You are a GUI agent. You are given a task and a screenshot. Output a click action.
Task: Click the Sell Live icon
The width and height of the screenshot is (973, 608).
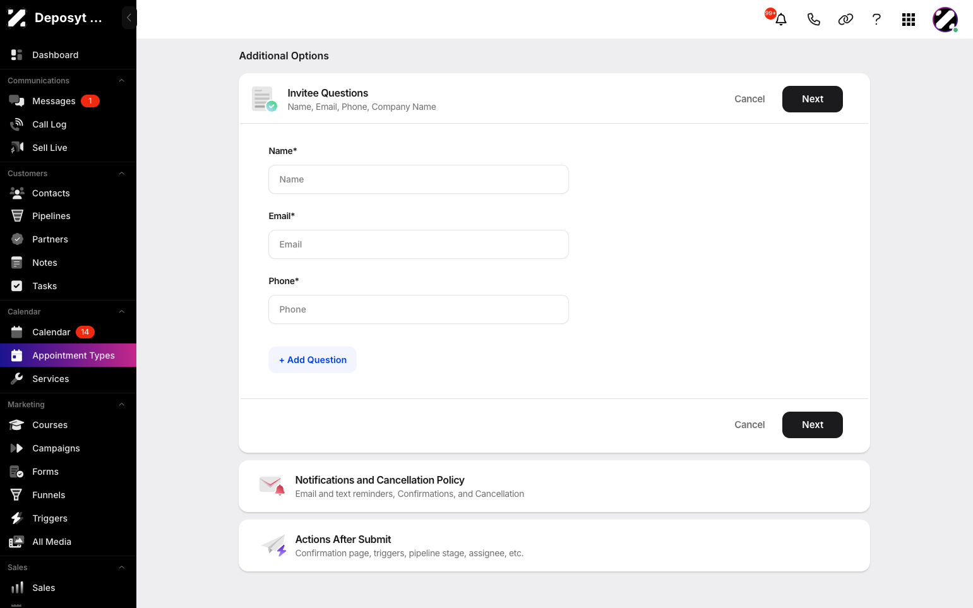(x=17, y=148)
